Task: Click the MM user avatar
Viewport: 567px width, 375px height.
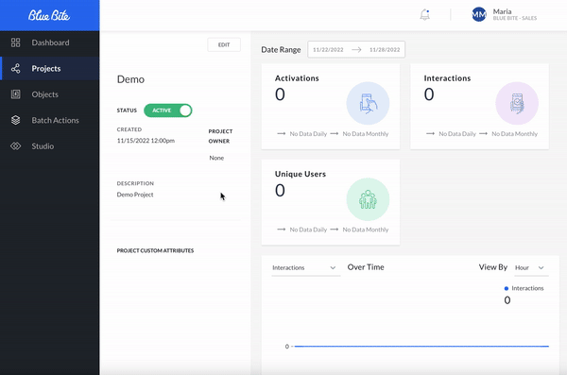Action: (479, 14)
